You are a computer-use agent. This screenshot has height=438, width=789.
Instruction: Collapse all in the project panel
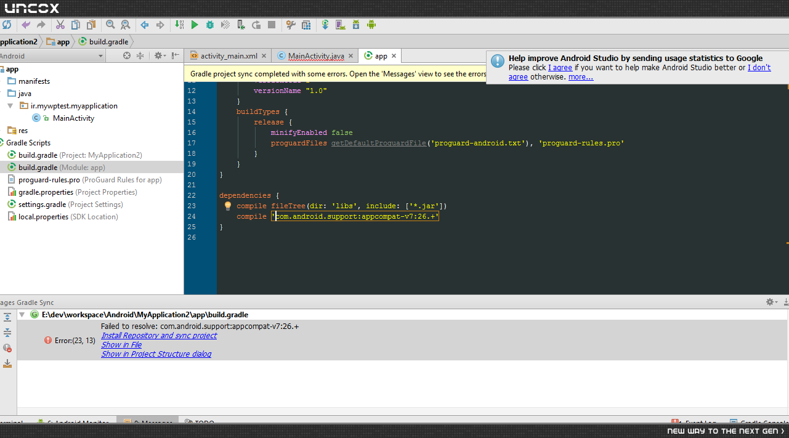pos(140,56)
